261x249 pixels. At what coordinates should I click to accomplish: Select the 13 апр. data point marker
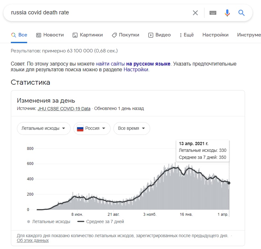pyautogui.click(x=229, y=183)
